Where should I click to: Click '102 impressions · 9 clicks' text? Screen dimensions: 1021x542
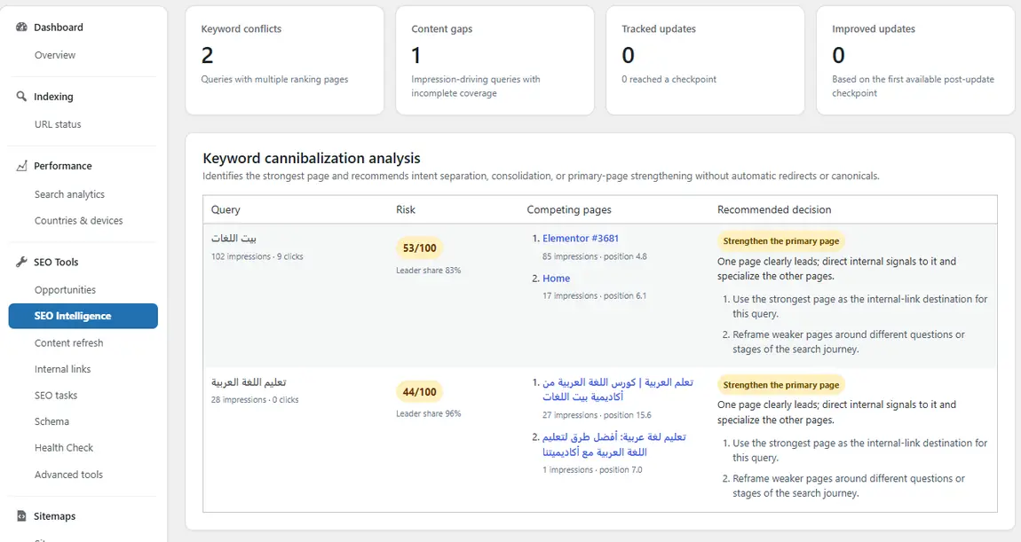tap(257, 256)
